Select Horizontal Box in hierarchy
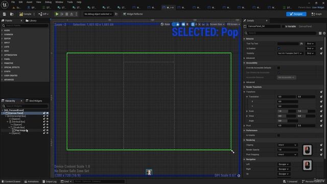The image size is (327, 184). click(x=18, y=116)
